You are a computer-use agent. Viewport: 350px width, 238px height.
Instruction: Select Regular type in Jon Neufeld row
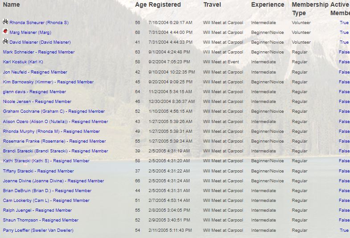pyautogui.click(x=300, y=72)
